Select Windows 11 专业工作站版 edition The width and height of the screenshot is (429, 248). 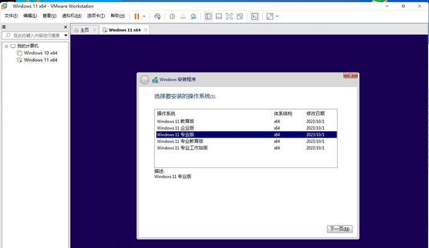pyautogui.click(x=246, y=148)
